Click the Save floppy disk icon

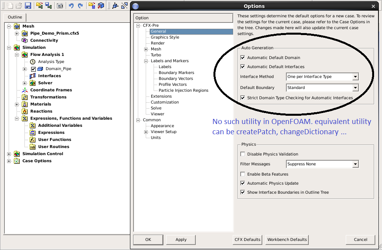28,6
